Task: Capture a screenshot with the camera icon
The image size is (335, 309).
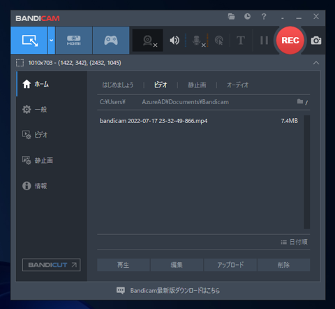Action: (316, 41)
